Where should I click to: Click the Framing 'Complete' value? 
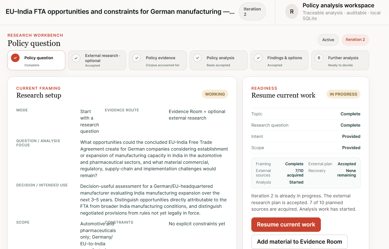point(294,164)
